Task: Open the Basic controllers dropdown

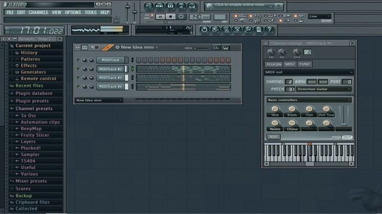Action: (309, 100)
